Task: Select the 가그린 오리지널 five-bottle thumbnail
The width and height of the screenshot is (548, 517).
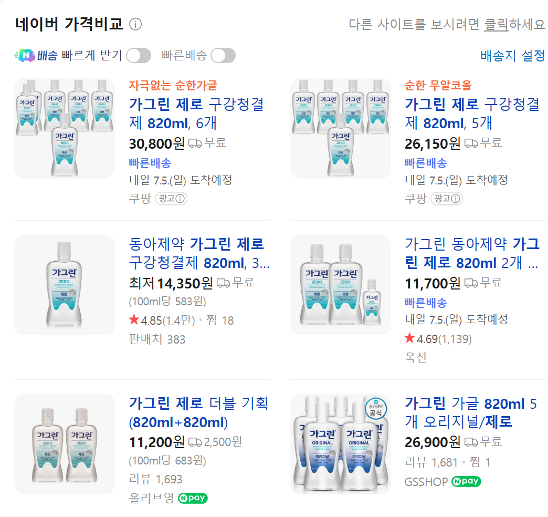Action: [341, 444]
